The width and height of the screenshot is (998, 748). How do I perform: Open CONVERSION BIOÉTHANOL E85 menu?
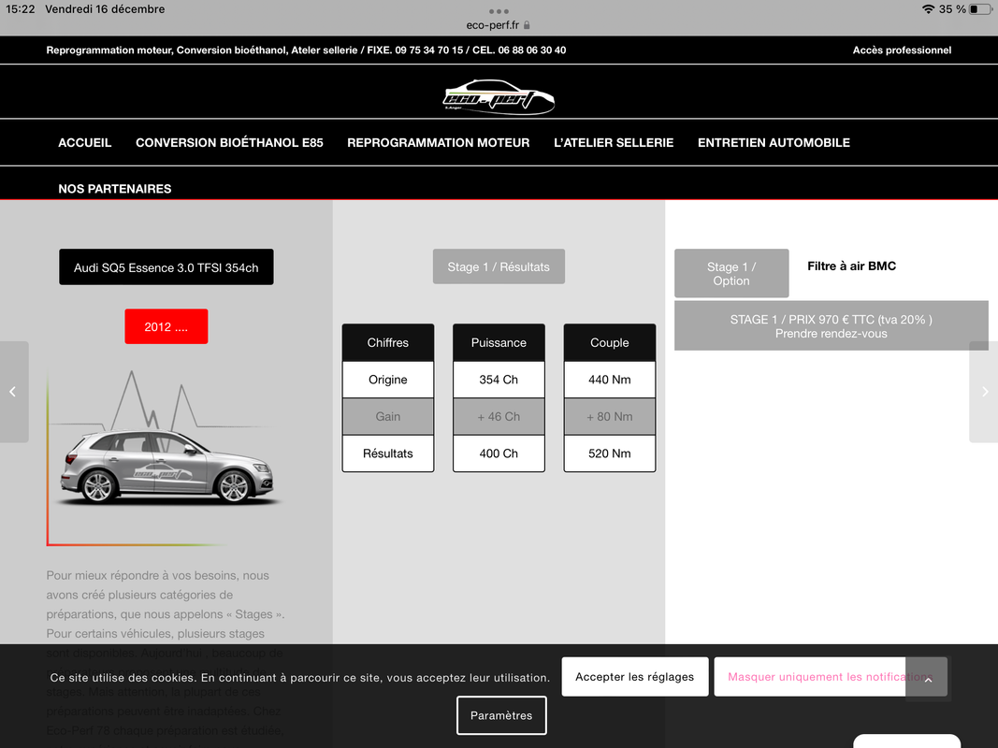tap(229, 142)
